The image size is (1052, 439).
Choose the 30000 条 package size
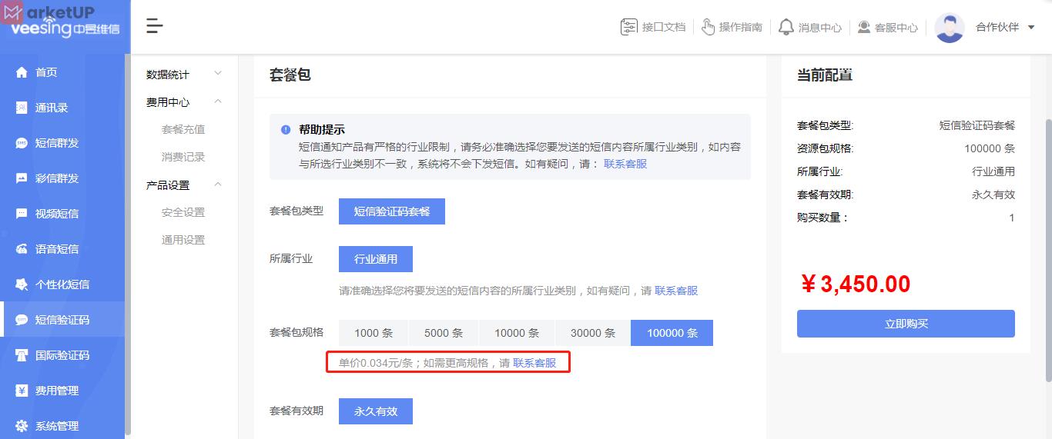pyautogui.click(x=593, y=333)
